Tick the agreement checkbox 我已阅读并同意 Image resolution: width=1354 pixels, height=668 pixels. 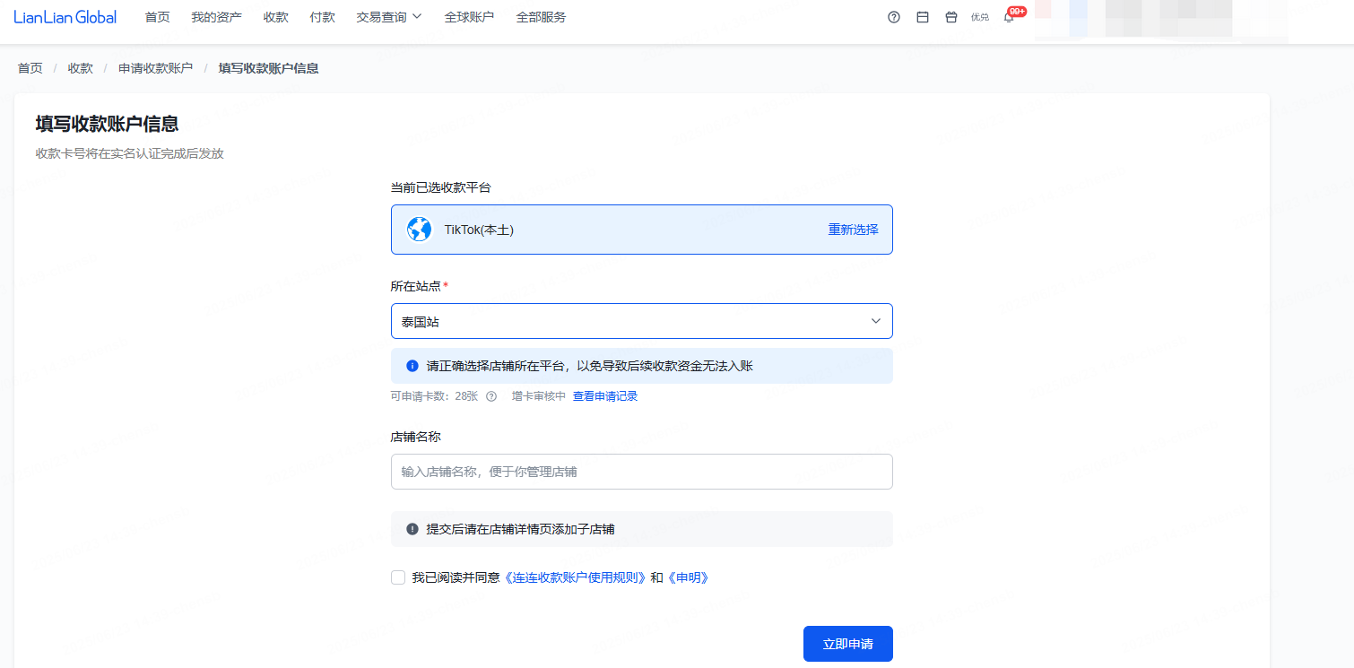[398, 577]
